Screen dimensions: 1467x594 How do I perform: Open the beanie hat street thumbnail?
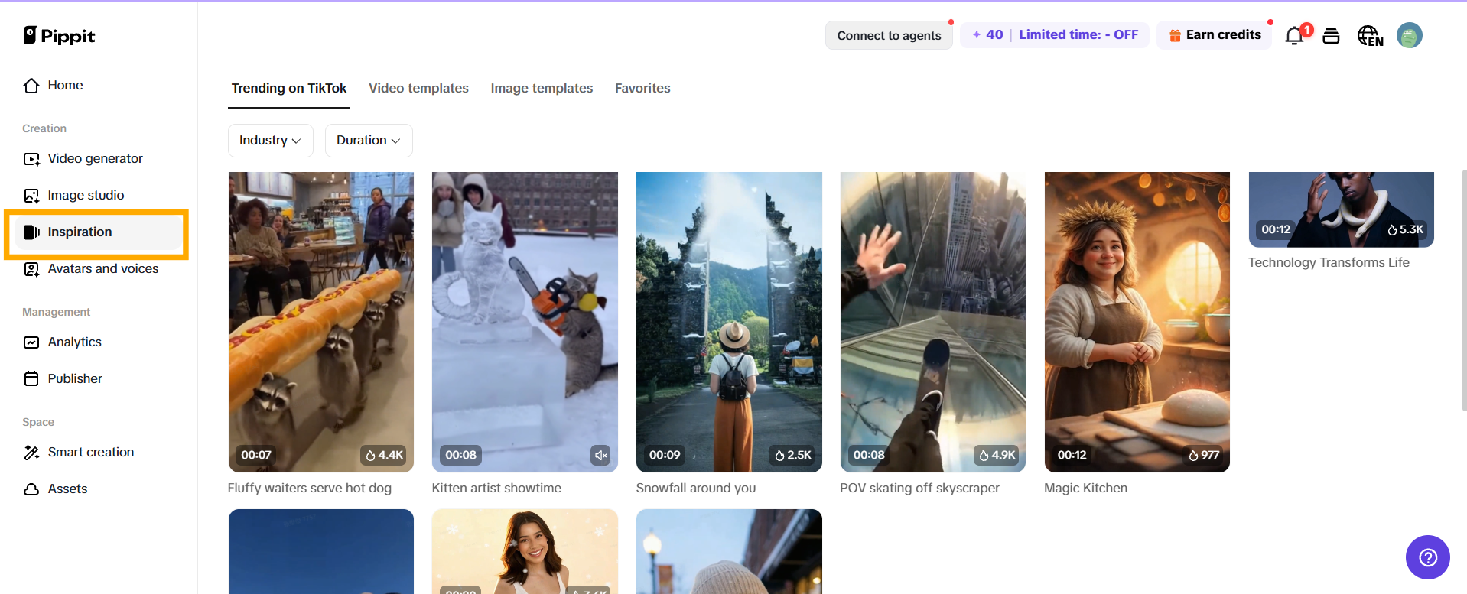coord(729,551)
